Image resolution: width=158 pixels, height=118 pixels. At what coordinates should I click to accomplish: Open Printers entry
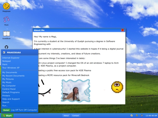click(6, 96)
